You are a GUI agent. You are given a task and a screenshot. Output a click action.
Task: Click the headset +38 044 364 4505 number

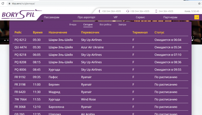pyautogui.click(x=140, y=11)
